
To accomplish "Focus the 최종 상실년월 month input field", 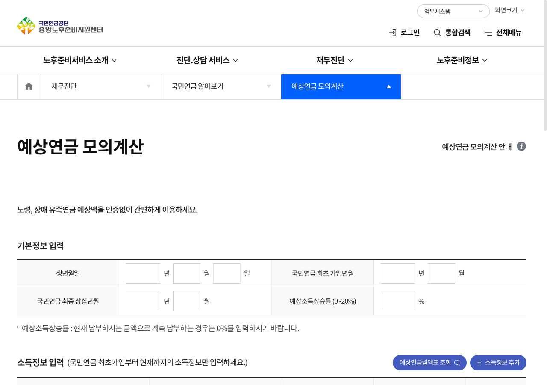I will coord(187,301).
